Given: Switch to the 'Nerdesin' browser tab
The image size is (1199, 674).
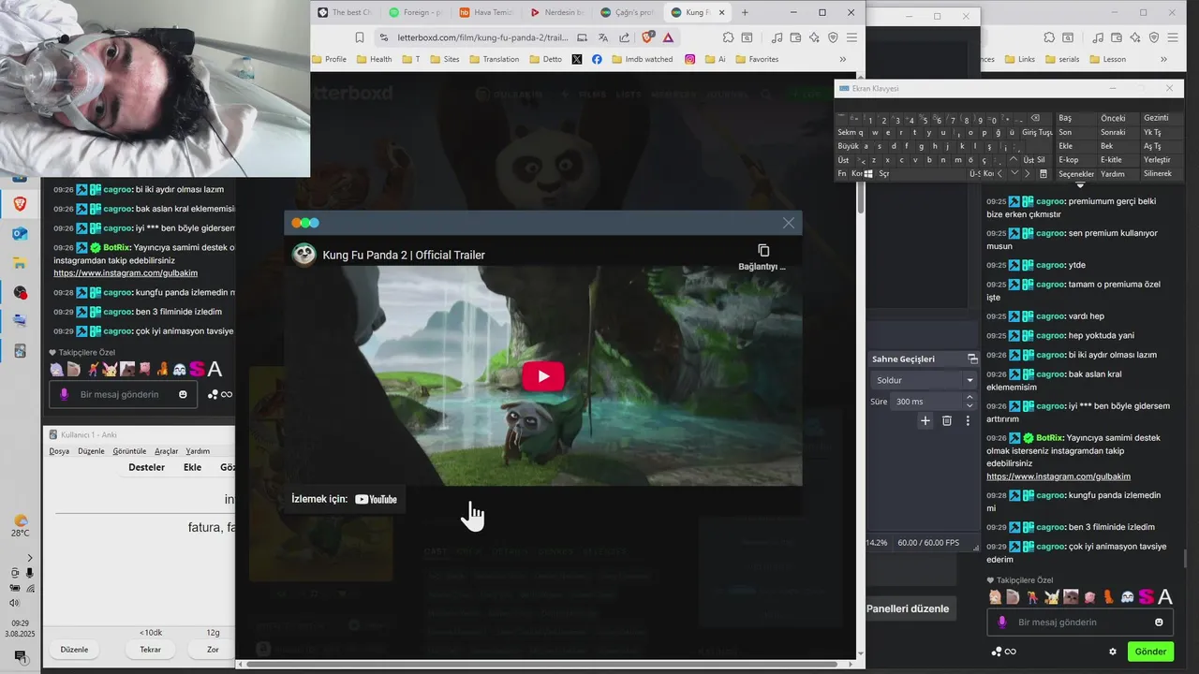Looking at the screenshot, I should pyautogui.click(x=556, y=12).
